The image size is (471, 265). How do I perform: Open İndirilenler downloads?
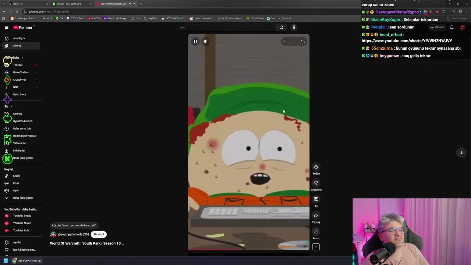21,151
